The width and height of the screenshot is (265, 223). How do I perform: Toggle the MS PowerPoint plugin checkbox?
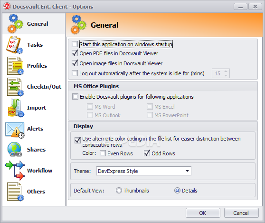[150, 115]
